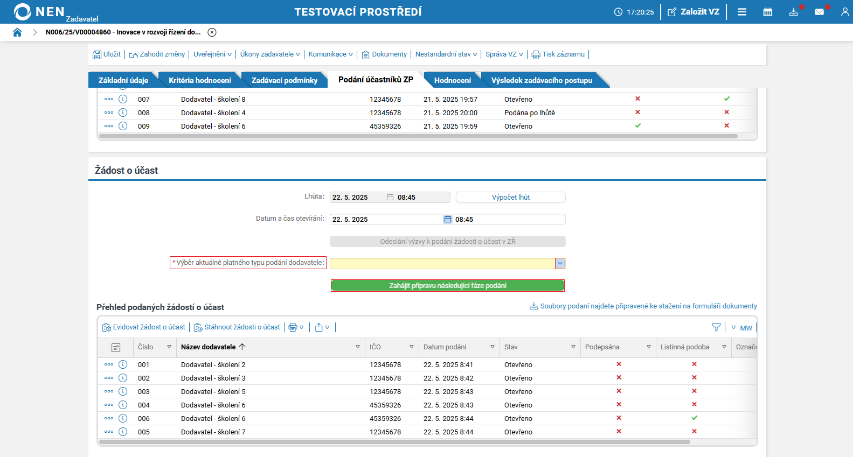Expand the Uveřejnění dropdown menu
Screen dimensions: 853x457
212,54
